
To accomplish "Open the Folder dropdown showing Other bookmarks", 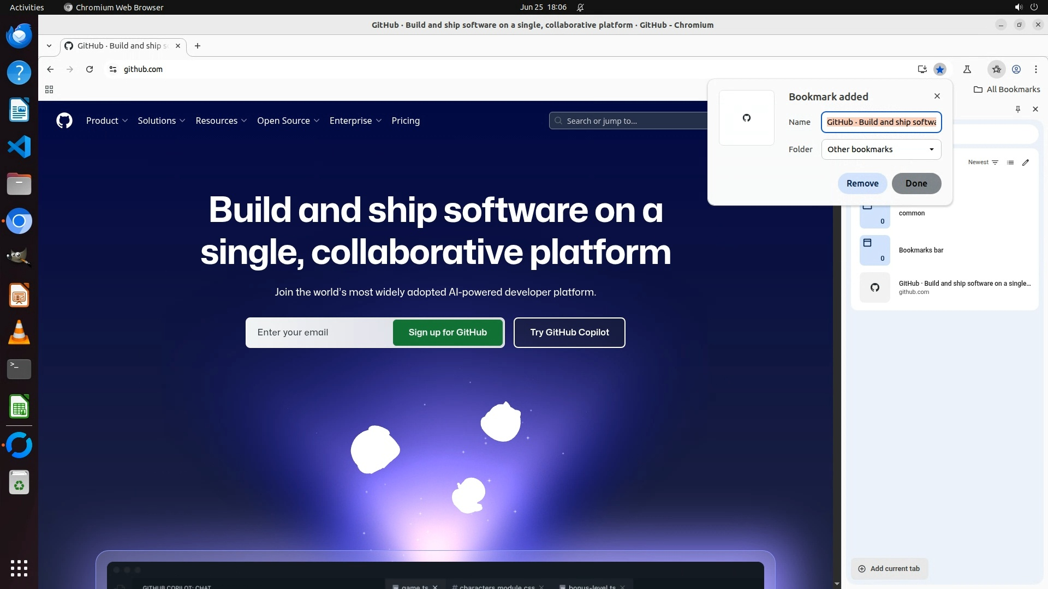I will pos(881,149).
